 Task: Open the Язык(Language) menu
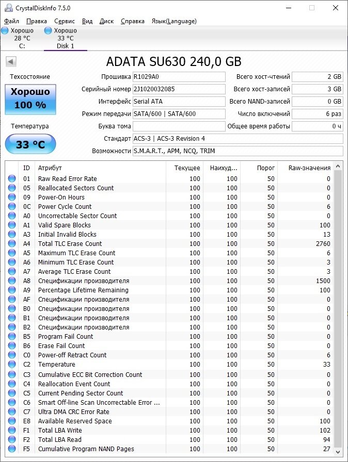pos(174,21)
